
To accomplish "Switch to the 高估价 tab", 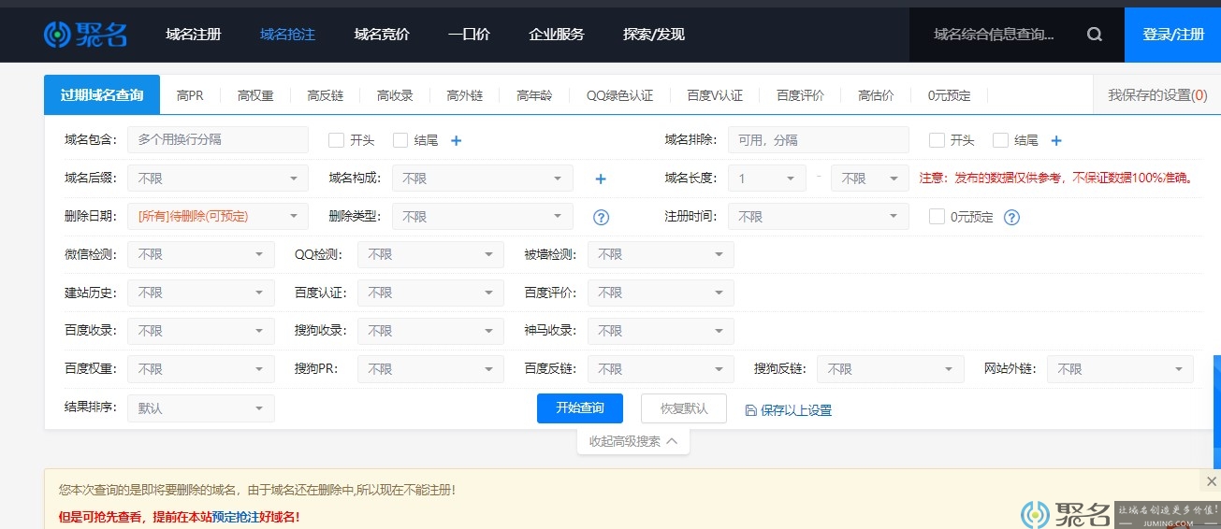I will pyautogui.click(x=876, y=95).
